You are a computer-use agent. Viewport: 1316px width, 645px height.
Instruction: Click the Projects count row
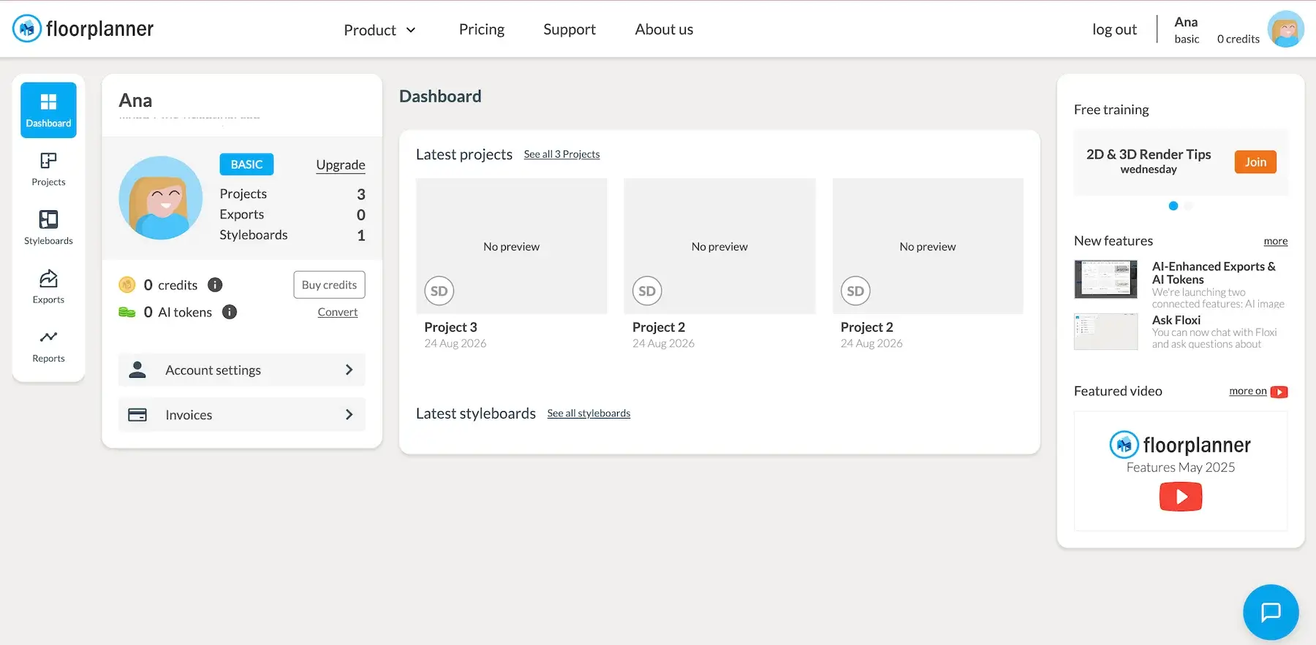click(x=292, y=194)
